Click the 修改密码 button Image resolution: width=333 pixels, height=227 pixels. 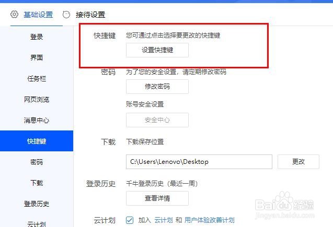pyautogui.click(x=157, y=87)
